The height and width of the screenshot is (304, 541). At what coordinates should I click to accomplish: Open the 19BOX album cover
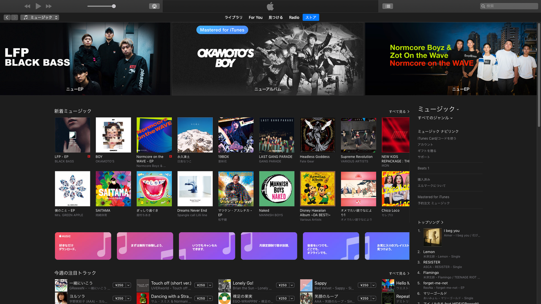[x=236, y=135]
